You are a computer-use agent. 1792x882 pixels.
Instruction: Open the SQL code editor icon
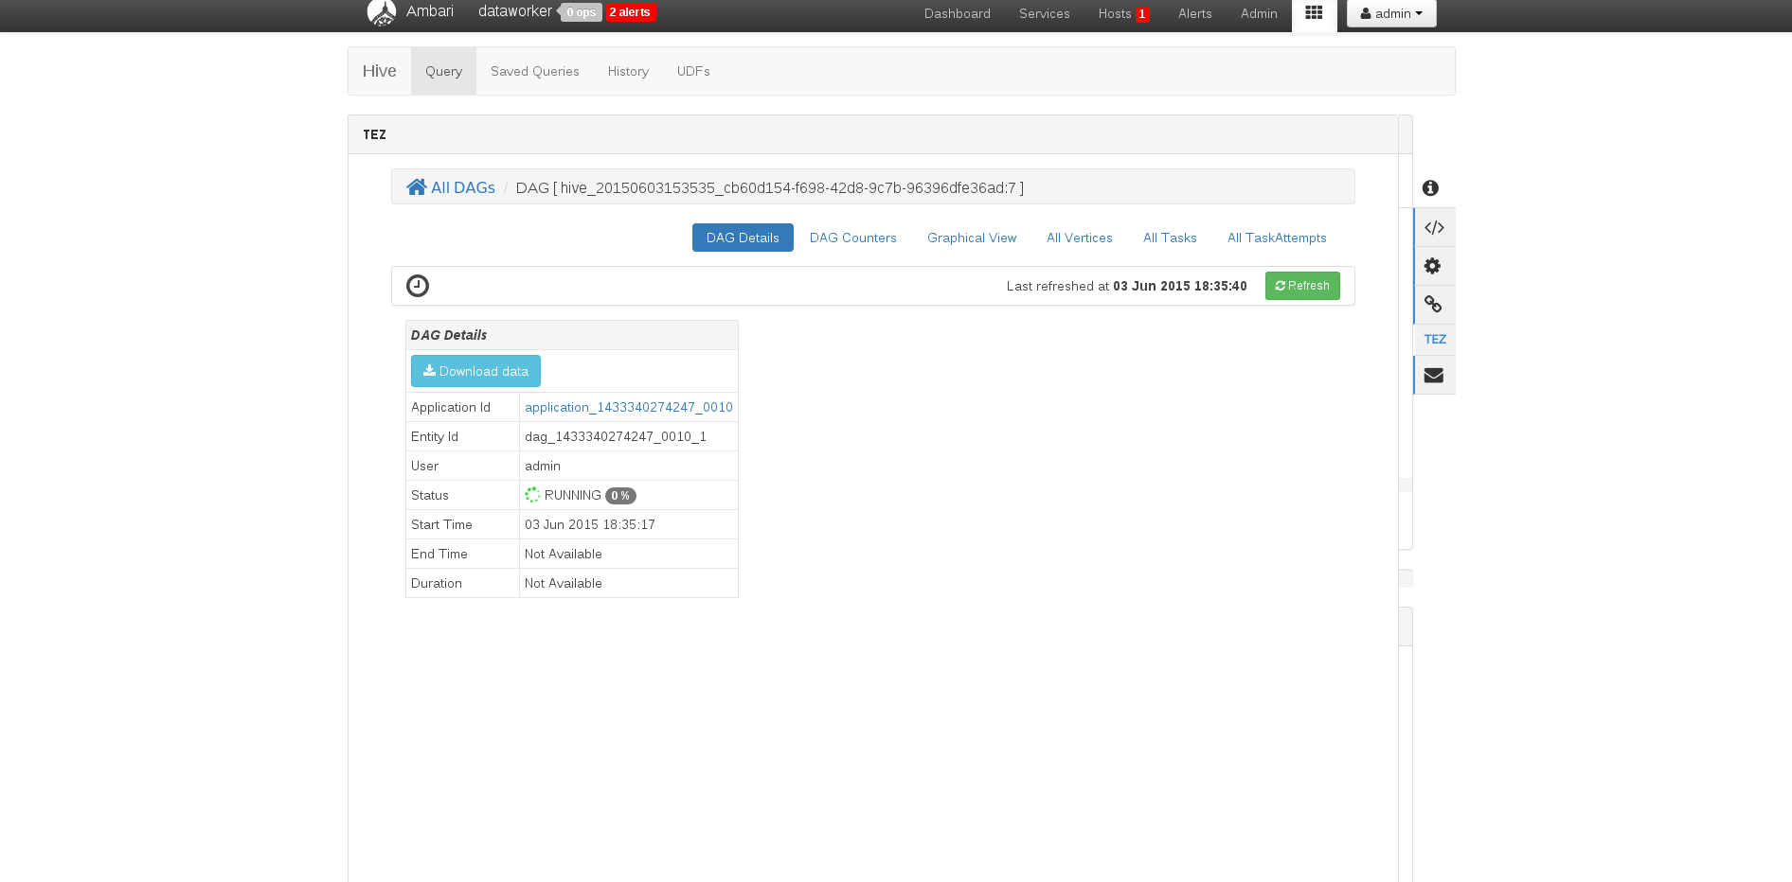click(x=1434, y=227)
